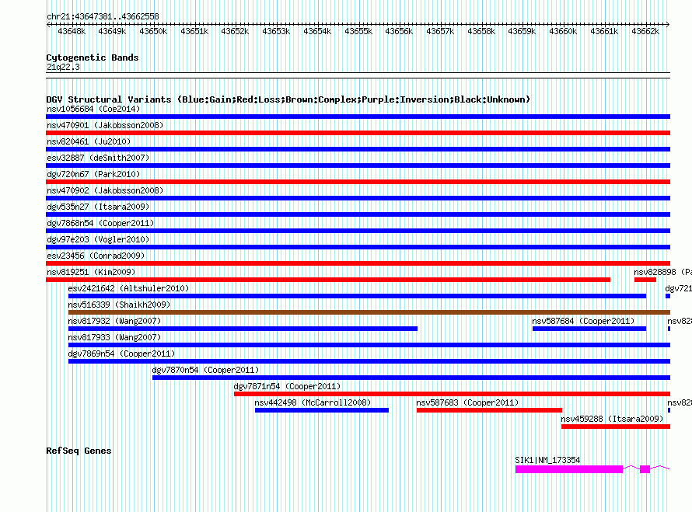The width and height of the screenshot is (692, 512).
Task: Click the nsv1056684 (Coe2014) blue gain bar
Action: (x=358, y=117)
